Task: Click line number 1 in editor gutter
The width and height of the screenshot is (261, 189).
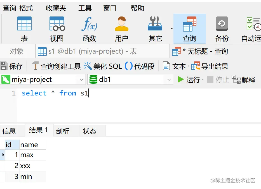Action: pyautogui.click(x=14, y=93)
